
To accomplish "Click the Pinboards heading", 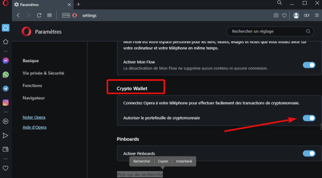I will [128, 139].
